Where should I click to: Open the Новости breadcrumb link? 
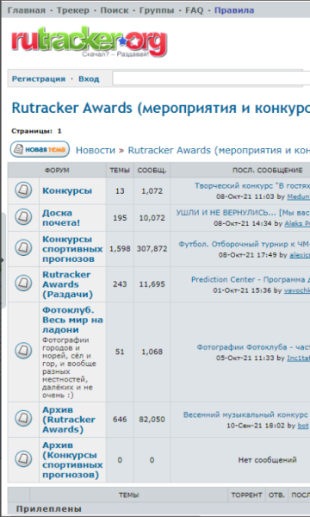click(x=96, y=150)
